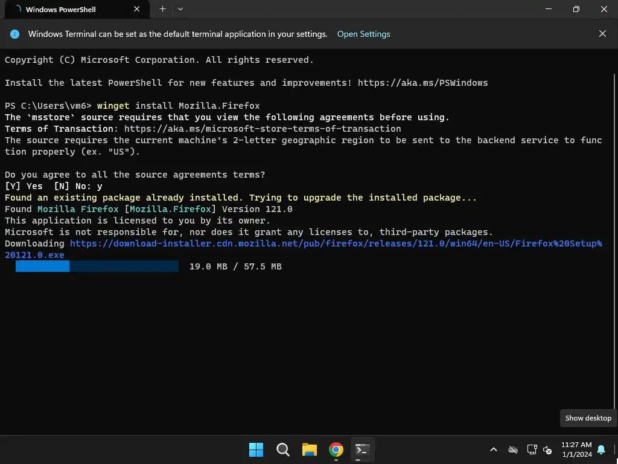Click the microsoft-store-terms-of-transaction URL

click(x=263, y=129)
